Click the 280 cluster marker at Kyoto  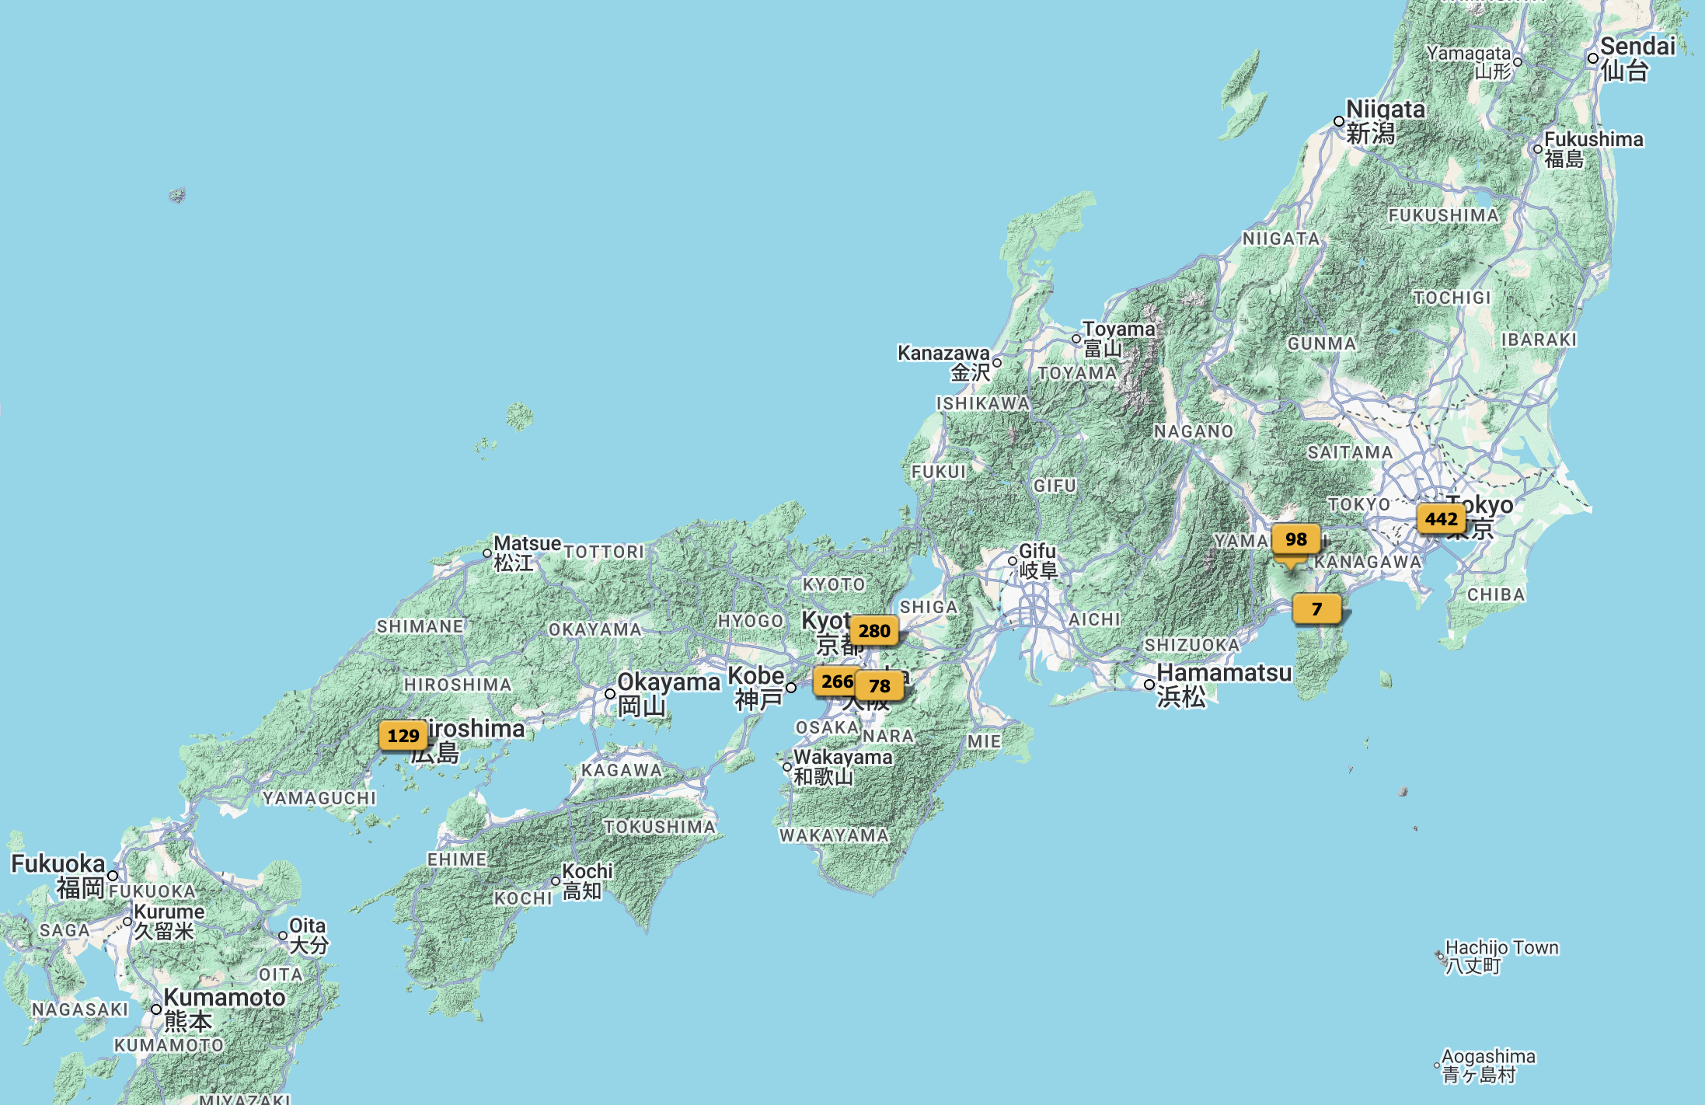(x=873, y=631)
